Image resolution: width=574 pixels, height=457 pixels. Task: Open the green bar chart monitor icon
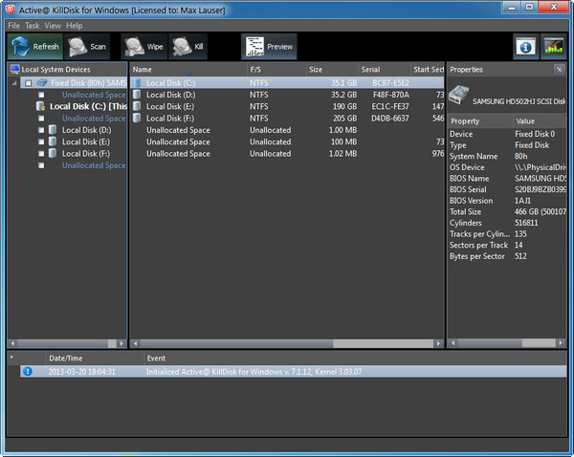coord(553,47)
